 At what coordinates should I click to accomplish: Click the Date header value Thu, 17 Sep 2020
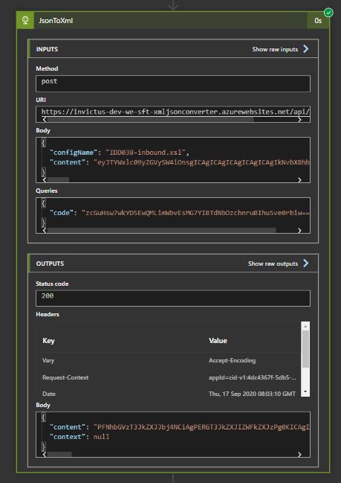[252, 394]
